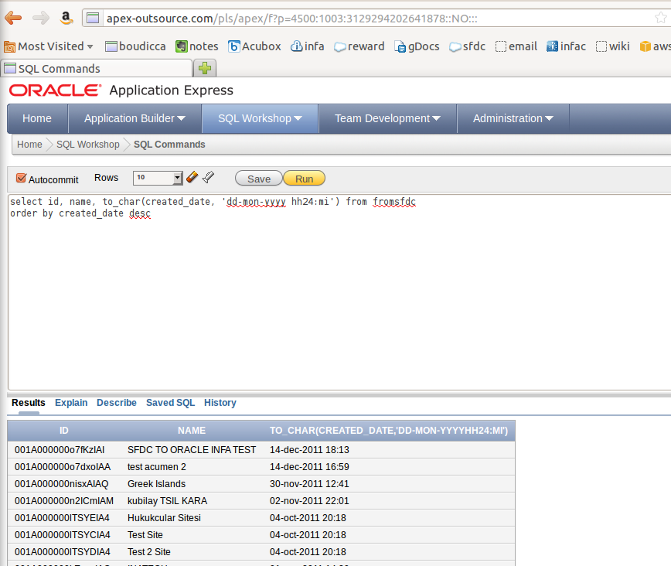Open a new browser tab with the plus icon

point(204,68)
